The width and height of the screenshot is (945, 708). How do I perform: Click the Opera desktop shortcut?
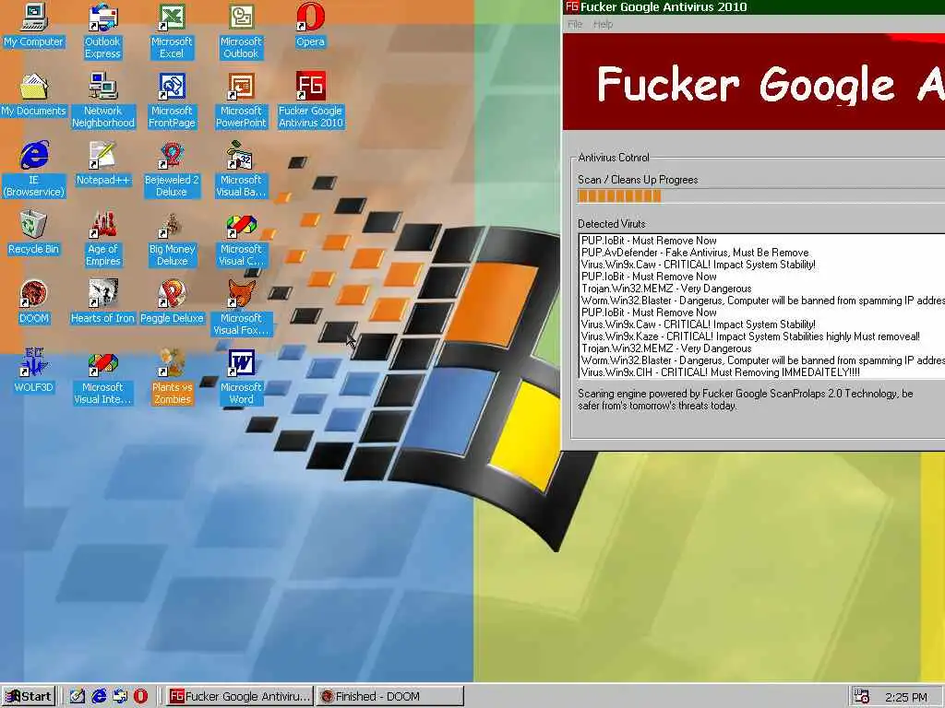point(310,25)
